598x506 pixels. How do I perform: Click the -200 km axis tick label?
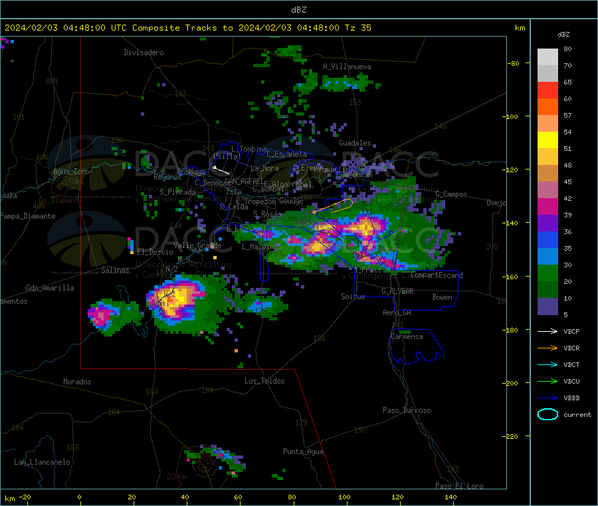point(512,383)
